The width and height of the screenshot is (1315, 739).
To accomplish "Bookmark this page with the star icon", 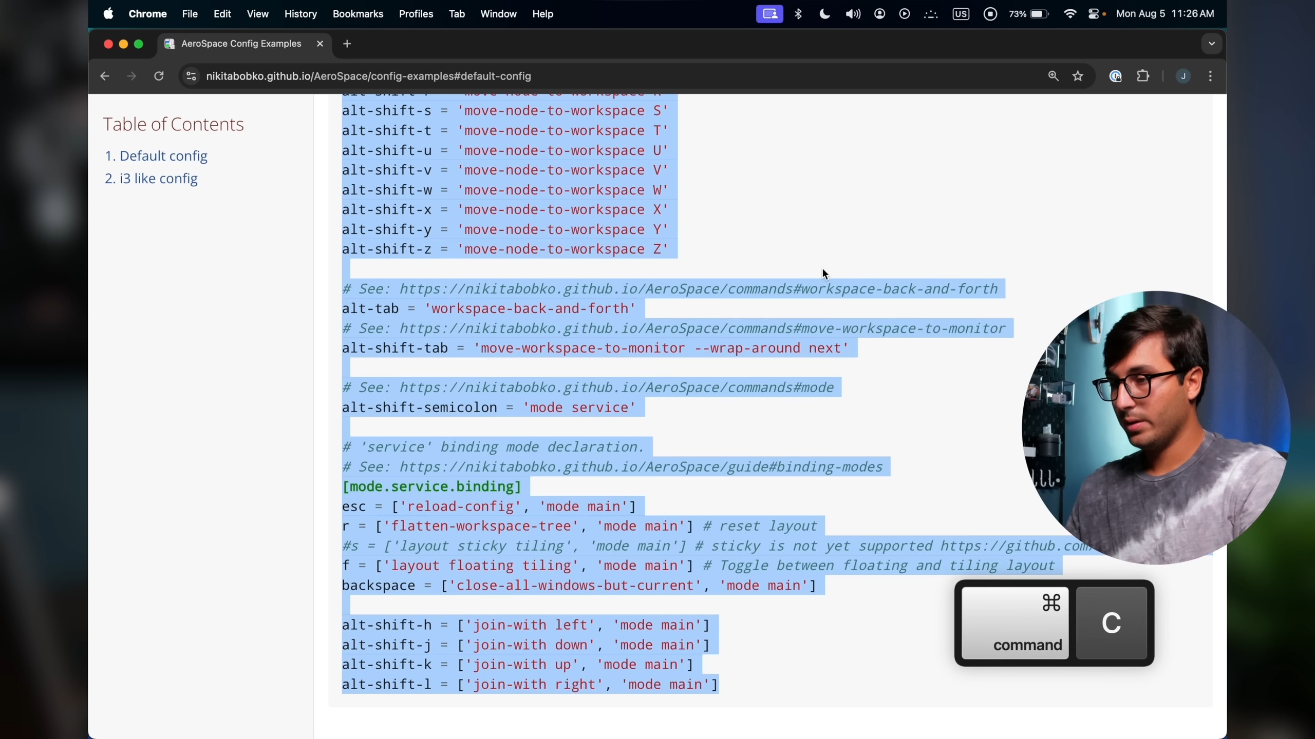I will [1078, 76].
